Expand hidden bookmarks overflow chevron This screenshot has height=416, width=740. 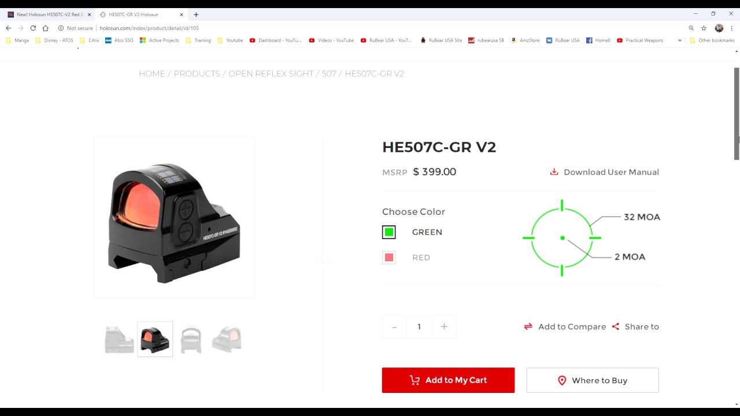[x=680, y=40]
